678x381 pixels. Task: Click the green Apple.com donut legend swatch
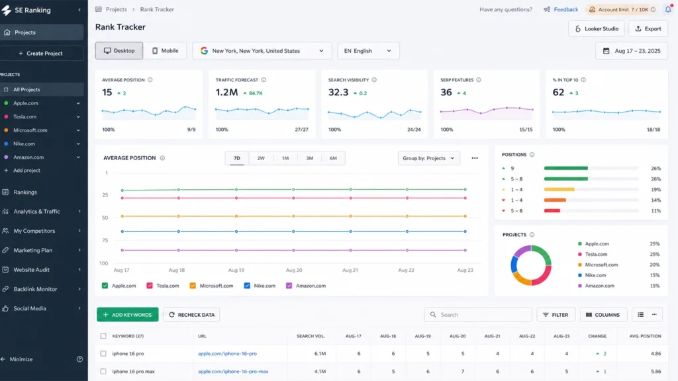point(580,244)
